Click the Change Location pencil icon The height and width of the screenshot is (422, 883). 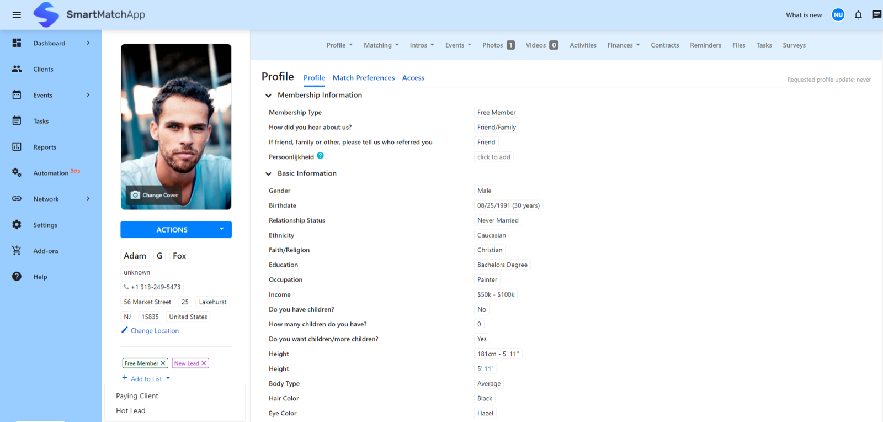pyautogui.click(x=125, y=330)
